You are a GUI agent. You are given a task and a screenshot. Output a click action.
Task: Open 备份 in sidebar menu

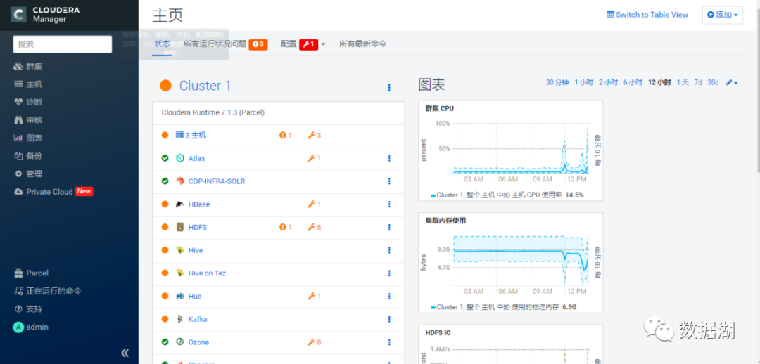click(x=28, y=156)
